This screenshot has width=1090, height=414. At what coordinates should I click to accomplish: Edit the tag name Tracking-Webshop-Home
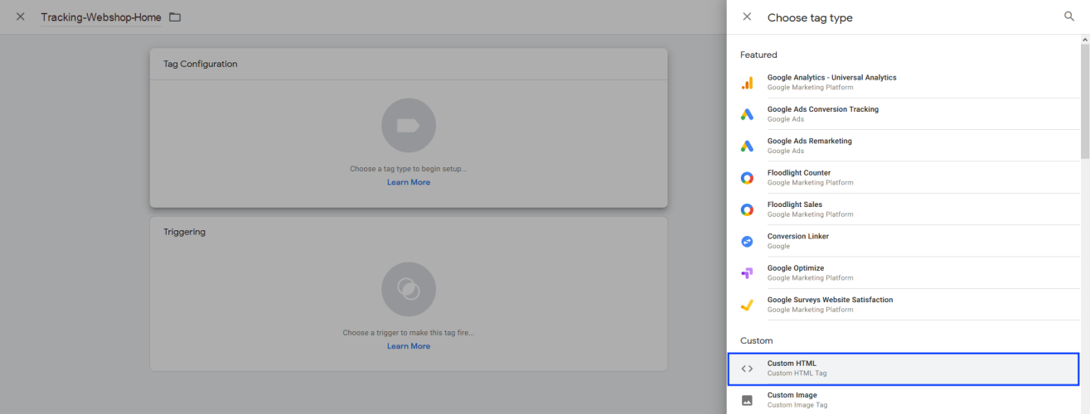tap(101, 17)
